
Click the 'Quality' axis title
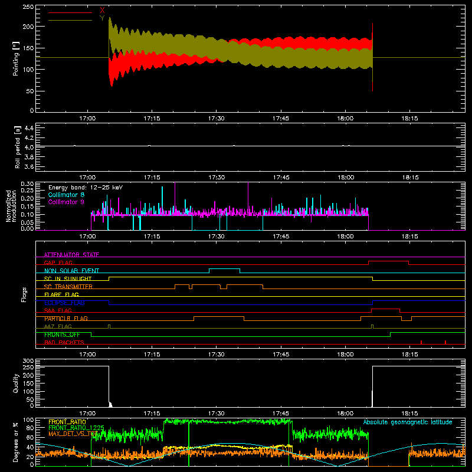[16, 383]
